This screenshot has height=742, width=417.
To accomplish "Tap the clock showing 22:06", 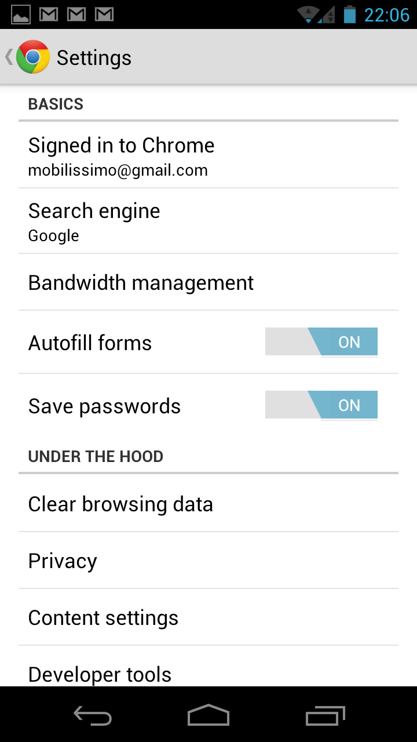I will [x=386, y=14].
